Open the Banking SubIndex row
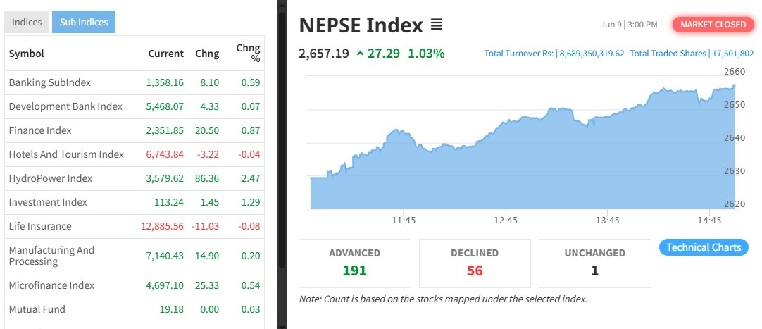The height and width of the screenshot is (329, 762). point(50,82)
